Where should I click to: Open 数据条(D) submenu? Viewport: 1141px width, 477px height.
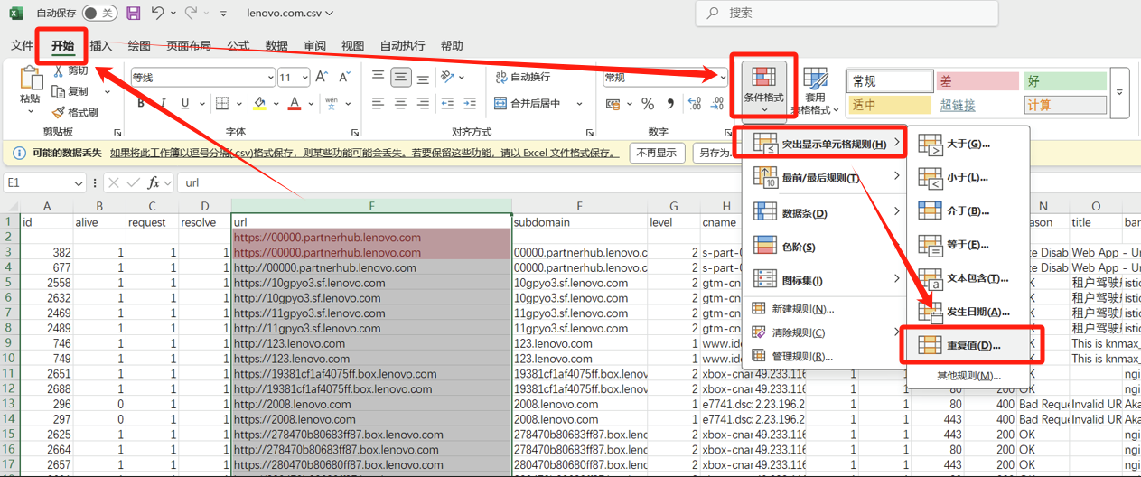(824, 213)
